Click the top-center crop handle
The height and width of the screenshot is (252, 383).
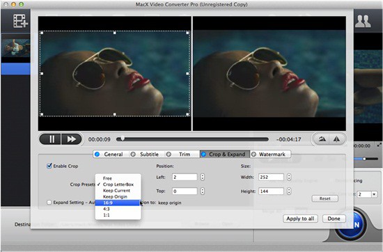115,33
